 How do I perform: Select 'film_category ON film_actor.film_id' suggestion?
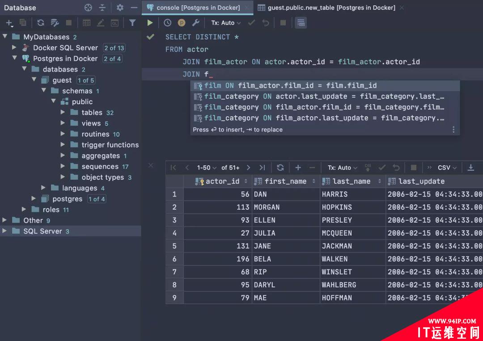pos(325,107)
